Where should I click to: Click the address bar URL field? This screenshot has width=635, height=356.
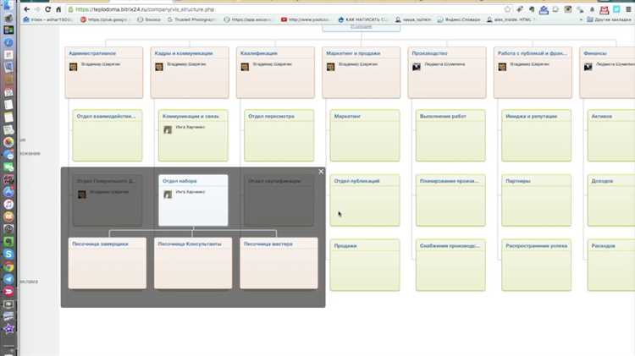click(284, 9)
